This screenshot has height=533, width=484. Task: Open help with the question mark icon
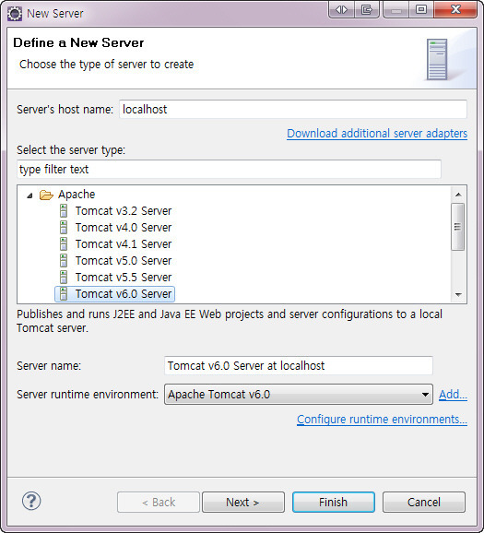31,501
